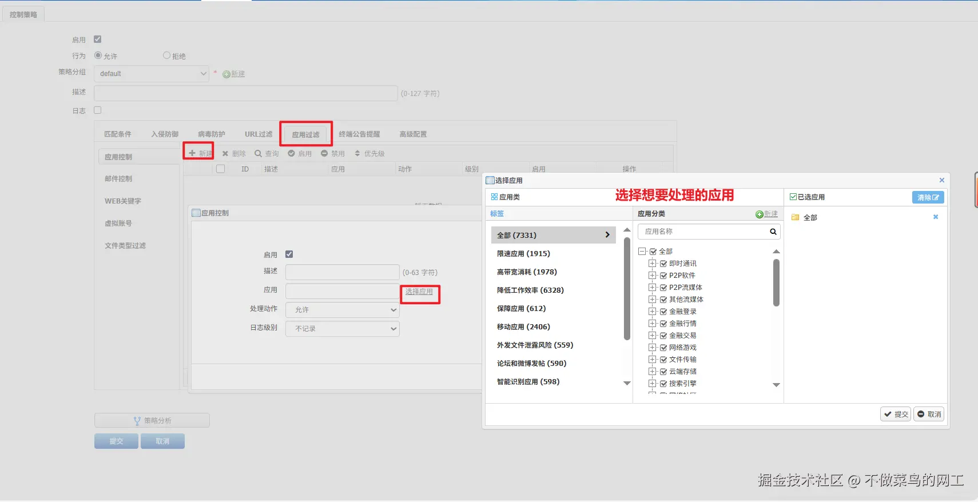Click the search magnifier in 应用名称 field
978x502 pixels.
773,232
